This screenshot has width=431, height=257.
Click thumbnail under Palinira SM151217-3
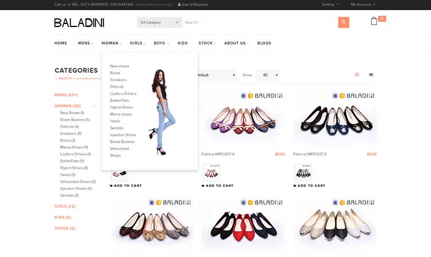303,172
